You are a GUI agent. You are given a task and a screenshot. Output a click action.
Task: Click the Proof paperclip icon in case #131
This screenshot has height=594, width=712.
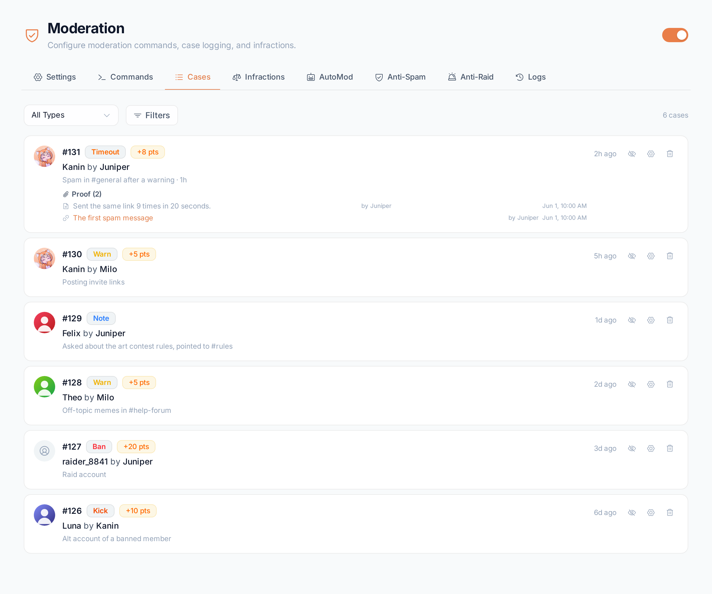(x=66, y=194)
